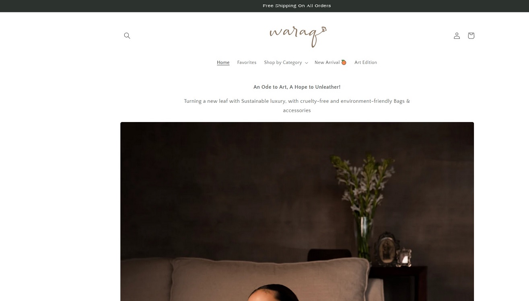529x301 pixels.
Task: Open the search magnifier icon
Action: pyautogui.click(x=127, y=36)
